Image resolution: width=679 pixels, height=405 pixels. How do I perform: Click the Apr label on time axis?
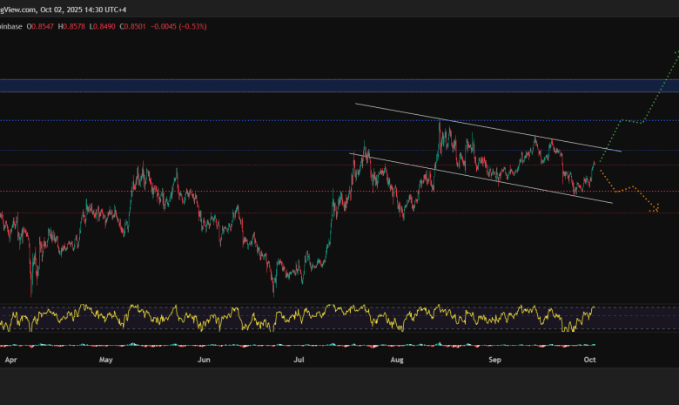coord(10,358)
